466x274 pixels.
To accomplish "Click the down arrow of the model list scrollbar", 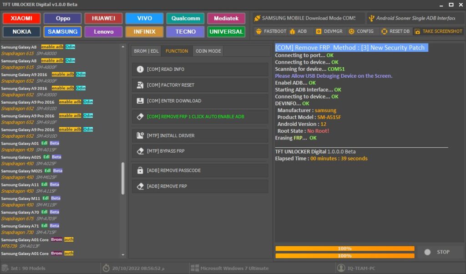I will (123, 255).
